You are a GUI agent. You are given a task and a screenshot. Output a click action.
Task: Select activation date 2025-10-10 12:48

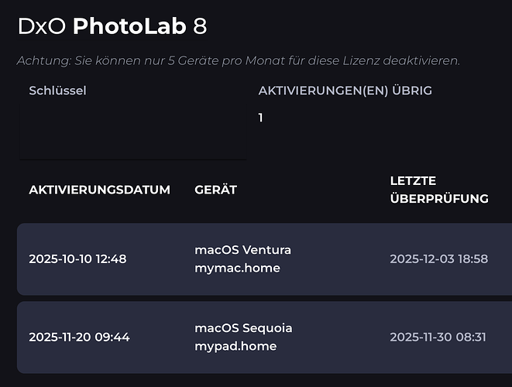coord(77,259)
